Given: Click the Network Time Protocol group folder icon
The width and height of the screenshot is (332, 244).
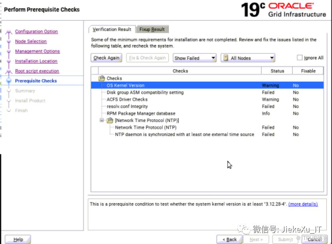Looking at the screenshot, I should click(x=110, y=120).
